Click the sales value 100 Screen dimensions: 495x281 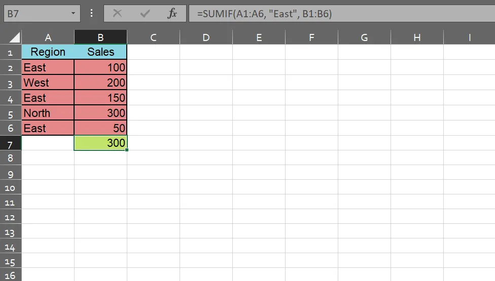[101, 67]
